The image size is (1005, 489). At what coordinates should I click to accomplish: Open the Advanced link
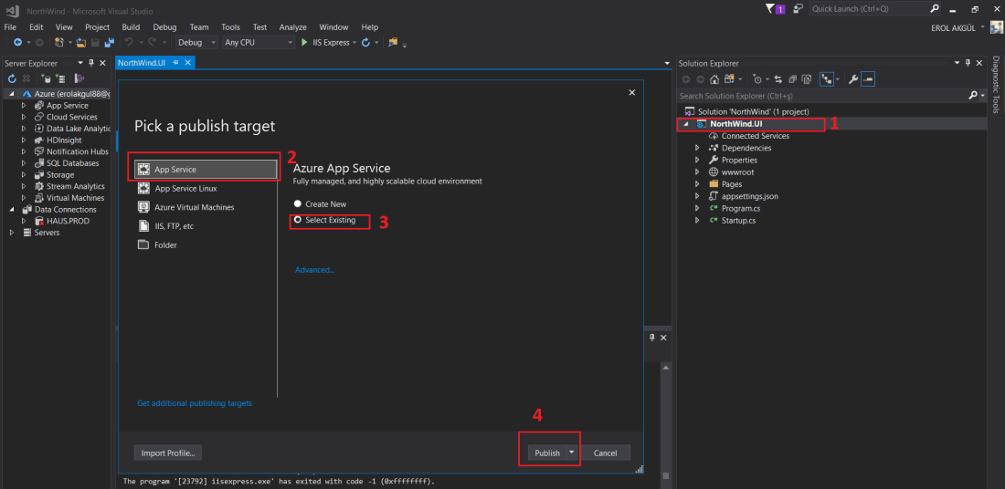click(x=314, y=270)
